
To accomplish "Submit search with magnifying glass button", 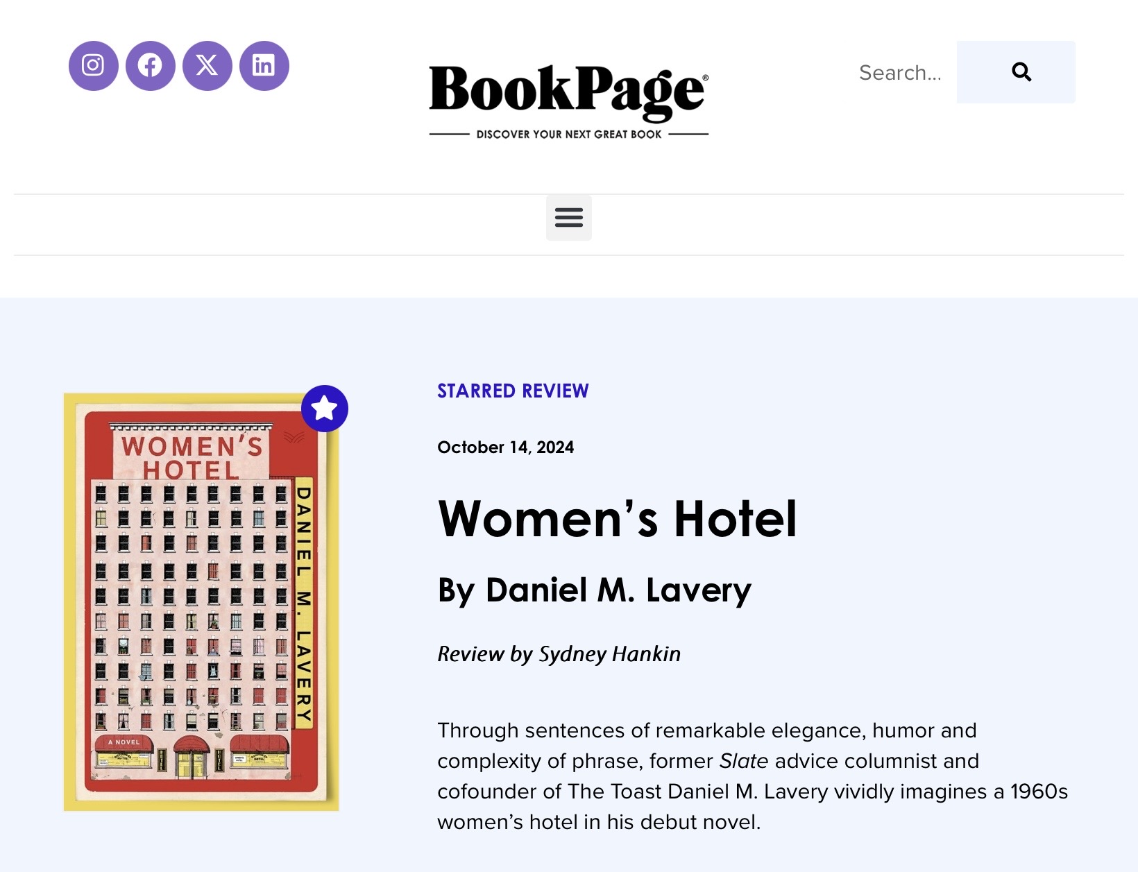I will [x=1016, y=72].
